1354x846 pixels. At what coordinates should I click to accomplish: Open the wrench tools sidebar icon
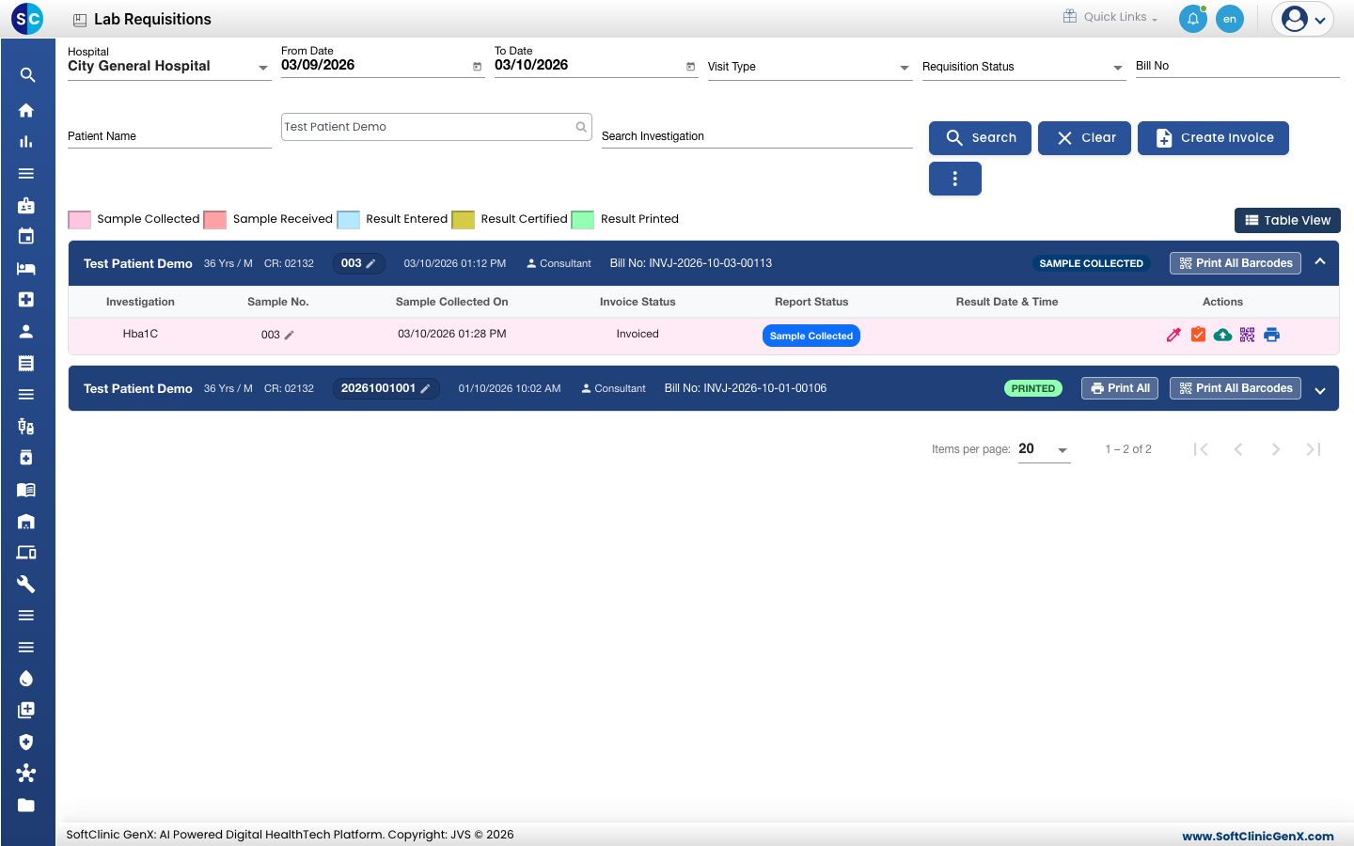pos(26,584)
